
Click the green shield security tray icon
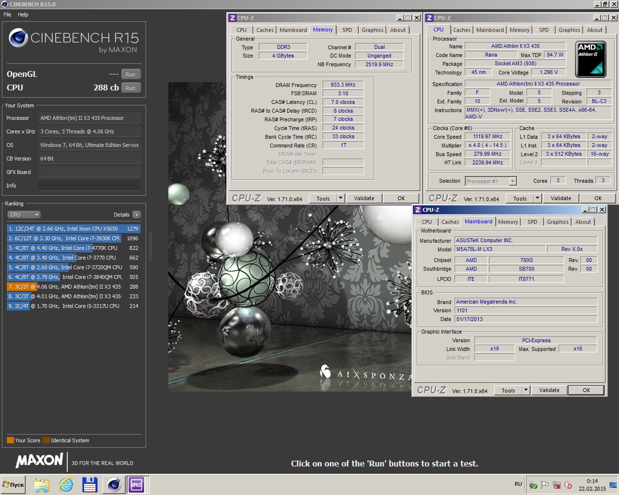533,485
